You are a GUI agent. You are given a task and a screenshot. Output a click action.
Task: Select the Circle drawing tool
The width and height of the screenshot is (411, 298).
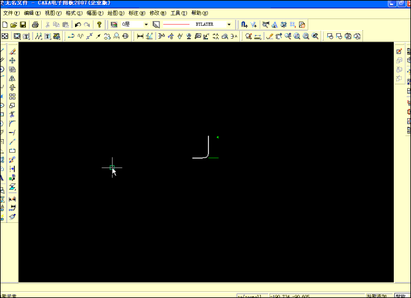coord(2,69)
